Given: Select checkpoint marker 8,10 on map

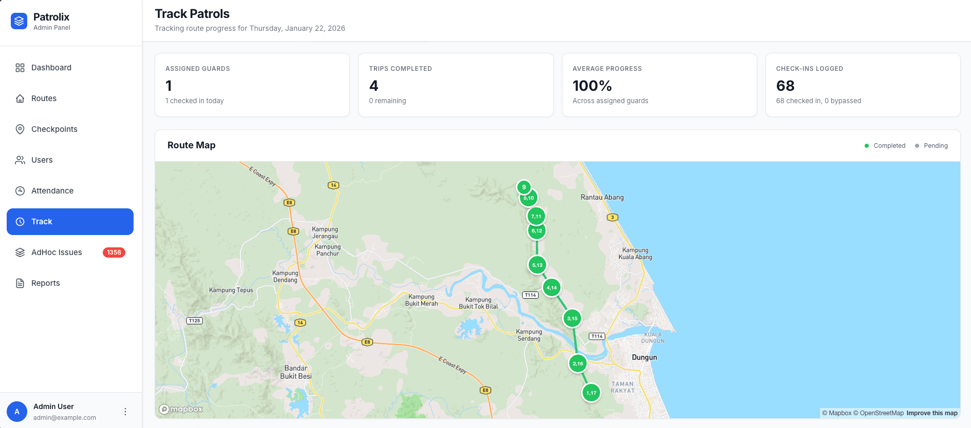Looking at the screenshot, I should [x=529, y=198].
